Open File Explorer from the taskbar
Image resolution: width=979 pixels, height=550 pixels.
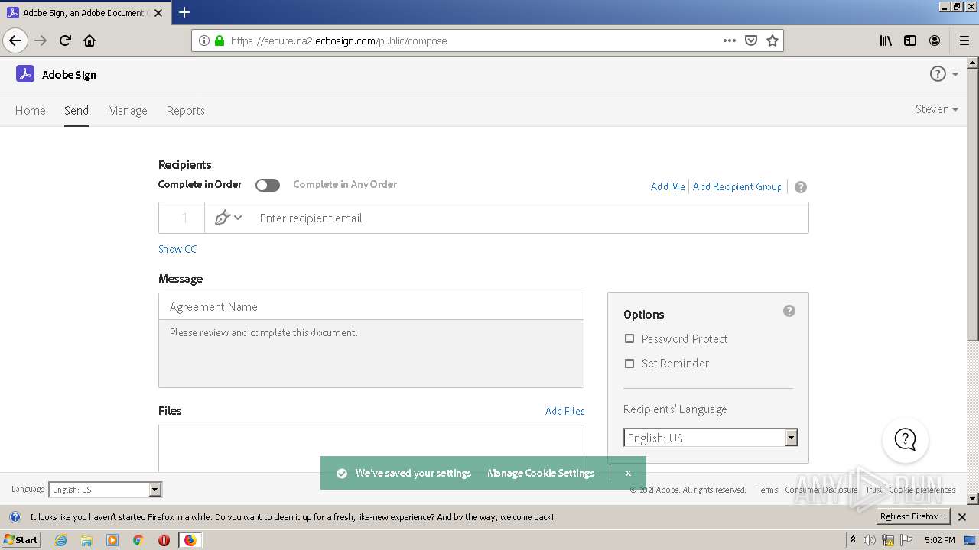[x=86, y=540]
